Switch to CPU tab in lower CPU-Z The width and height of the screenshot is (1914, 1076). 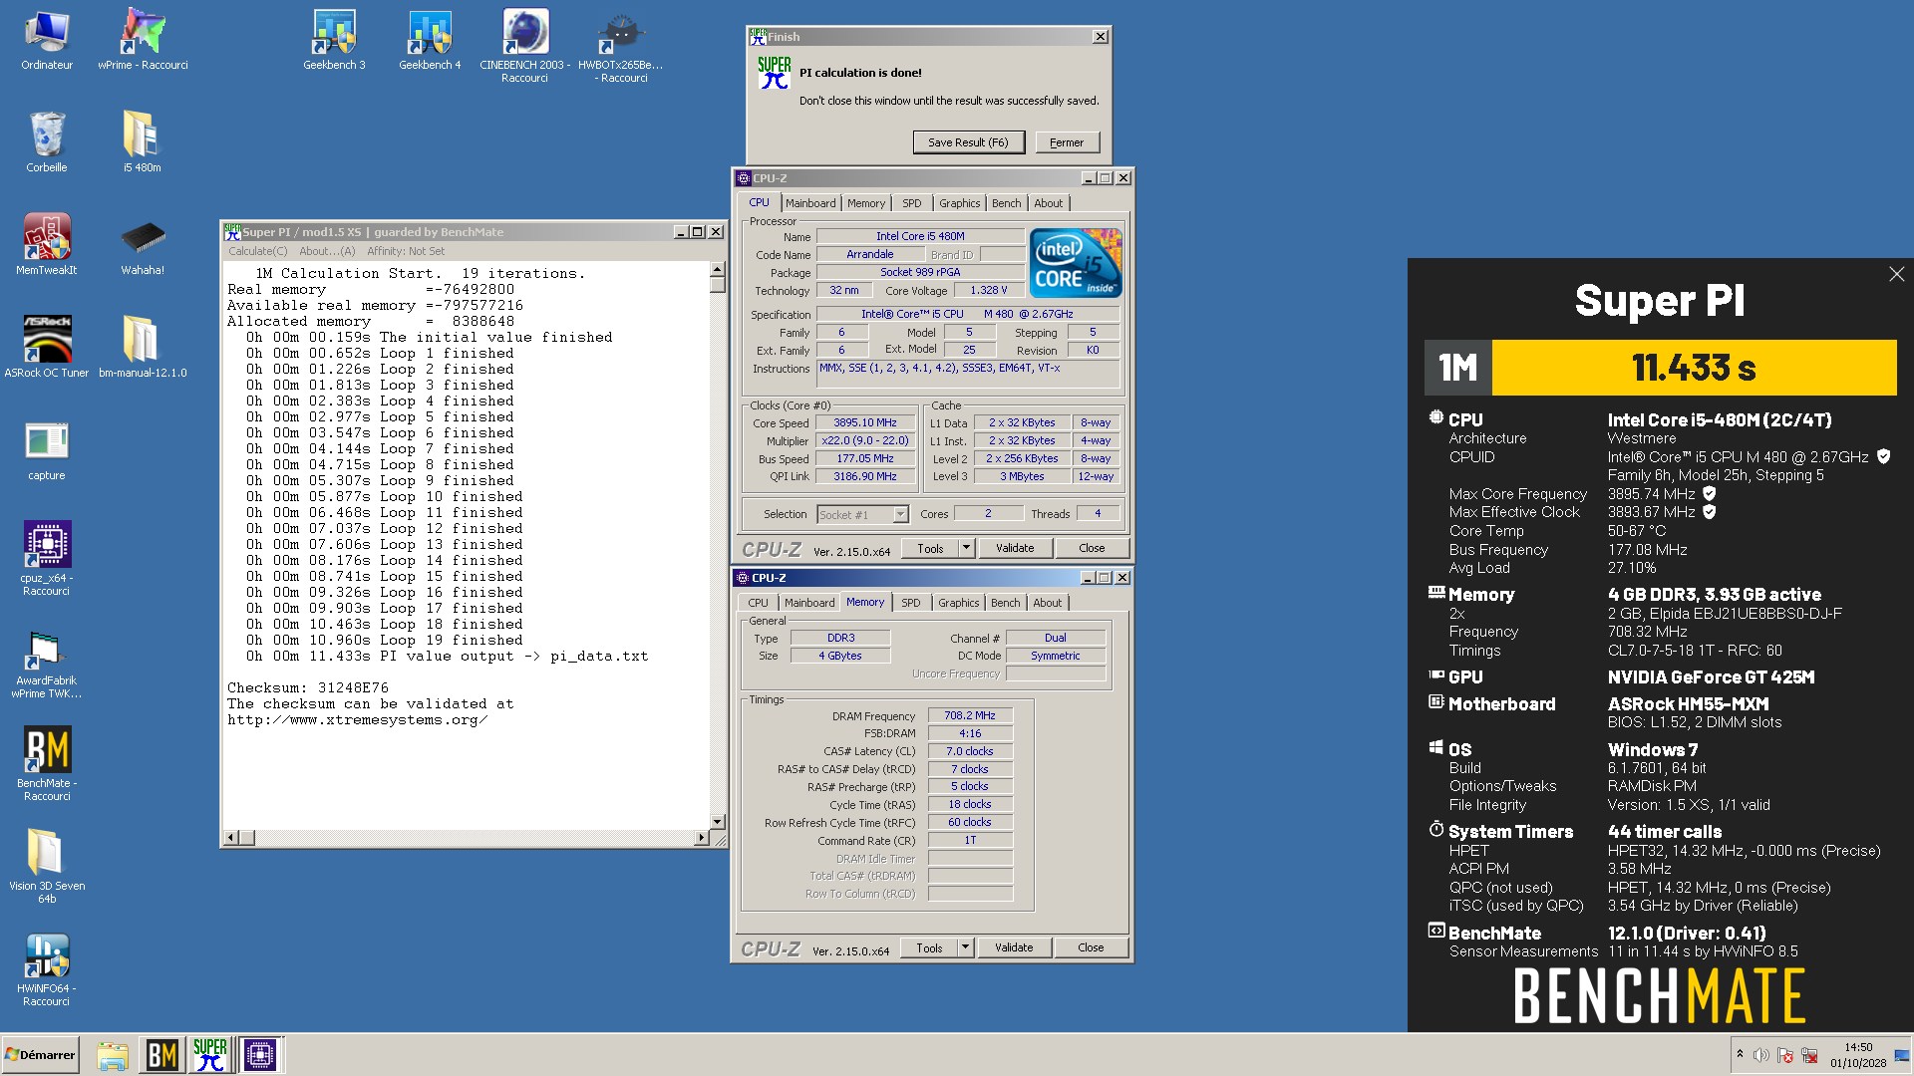(x=758, y=603)
